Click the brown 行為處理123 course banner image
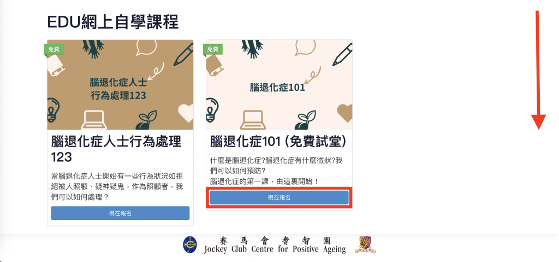 (120, 84)
